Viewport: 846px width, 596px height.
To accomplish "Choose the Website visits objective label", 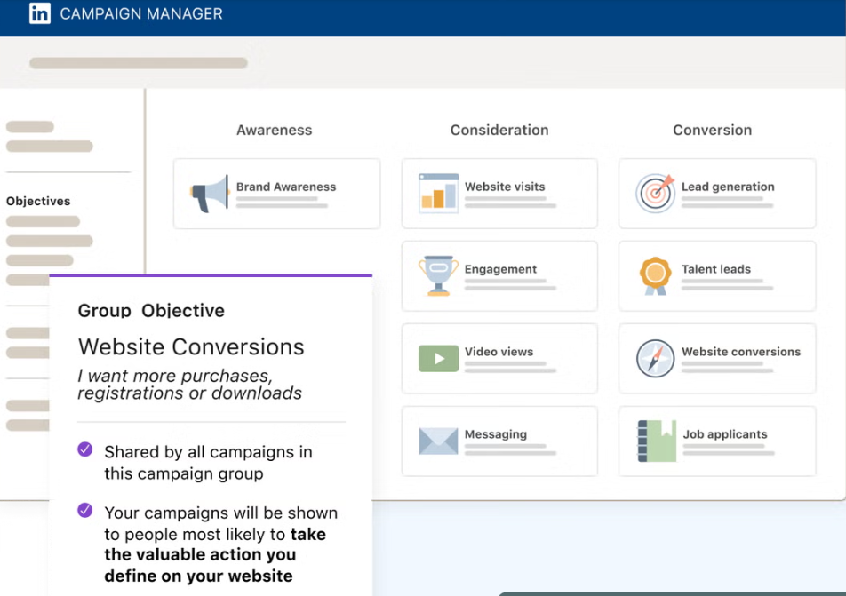I will (505, 187).
